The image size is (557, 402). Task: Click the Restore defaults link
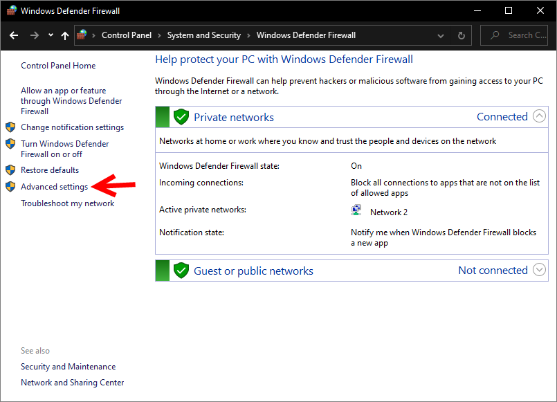[50, 170]
